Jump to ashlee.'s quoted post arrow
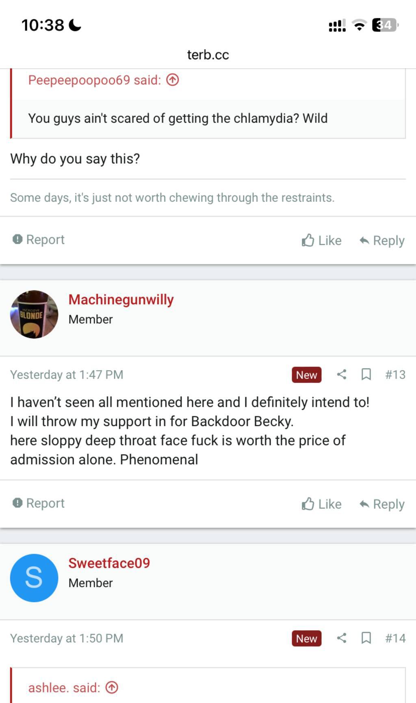The height and width of the screenshot is (703, 416). coord(112,688)
